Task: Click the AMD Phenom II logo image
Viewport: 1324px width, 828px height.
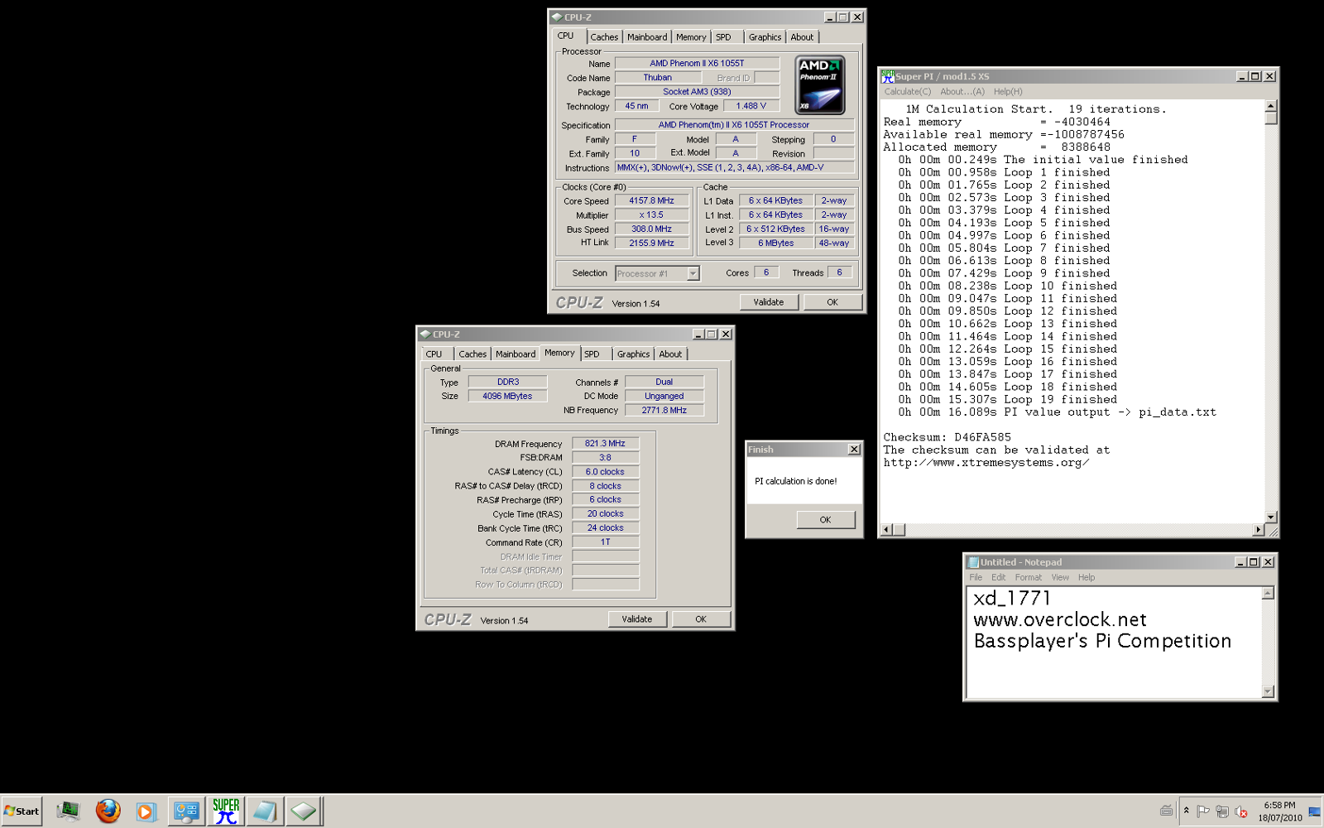Action: (x=820, y=84)
